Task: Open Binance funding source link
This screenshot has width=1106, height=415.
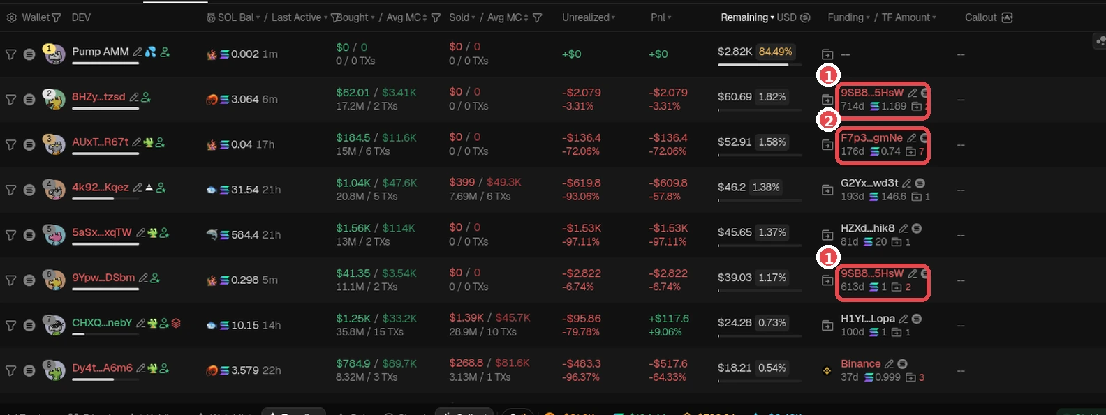Action: (x=860, y=364)
